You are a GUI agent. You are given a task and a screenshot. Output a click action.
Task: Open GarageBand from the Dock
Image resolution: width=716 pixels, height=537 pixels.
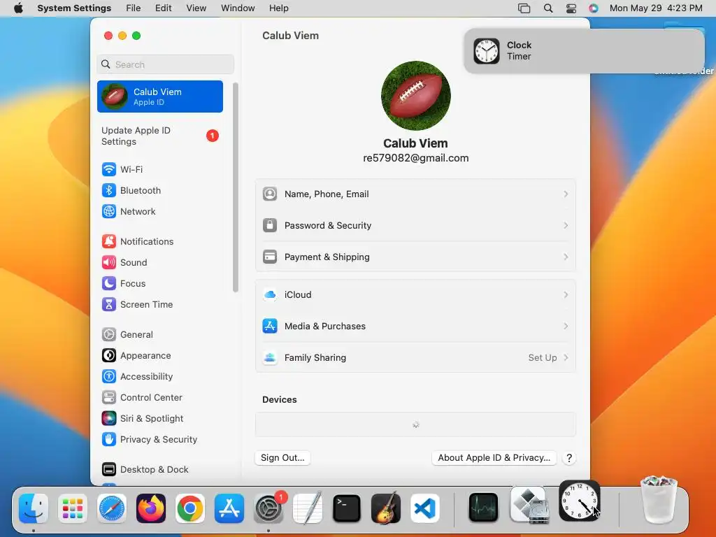click(x=386, y=508)
